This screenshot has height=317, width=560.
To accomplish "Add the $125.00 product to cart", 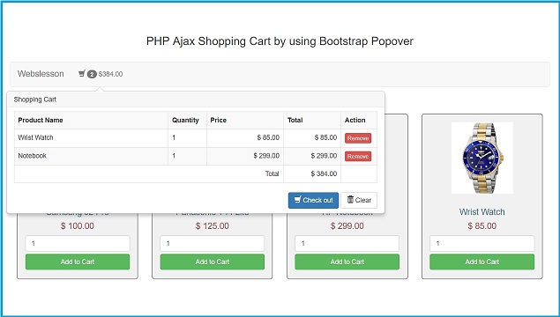I will tap(213, 262).
